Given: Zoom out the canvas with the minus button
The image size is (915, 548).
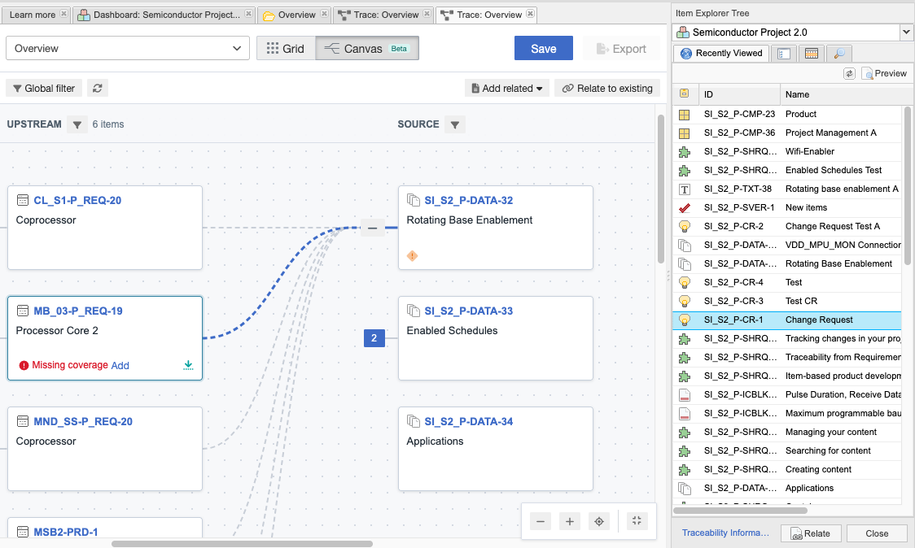Looking at the screenshot, I should tap(541, 521).
